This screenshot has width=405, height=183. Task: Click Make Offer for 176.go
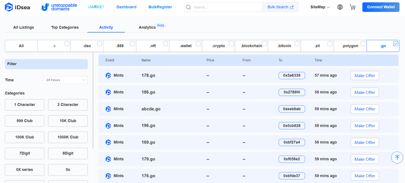click(x=365, y=176)
